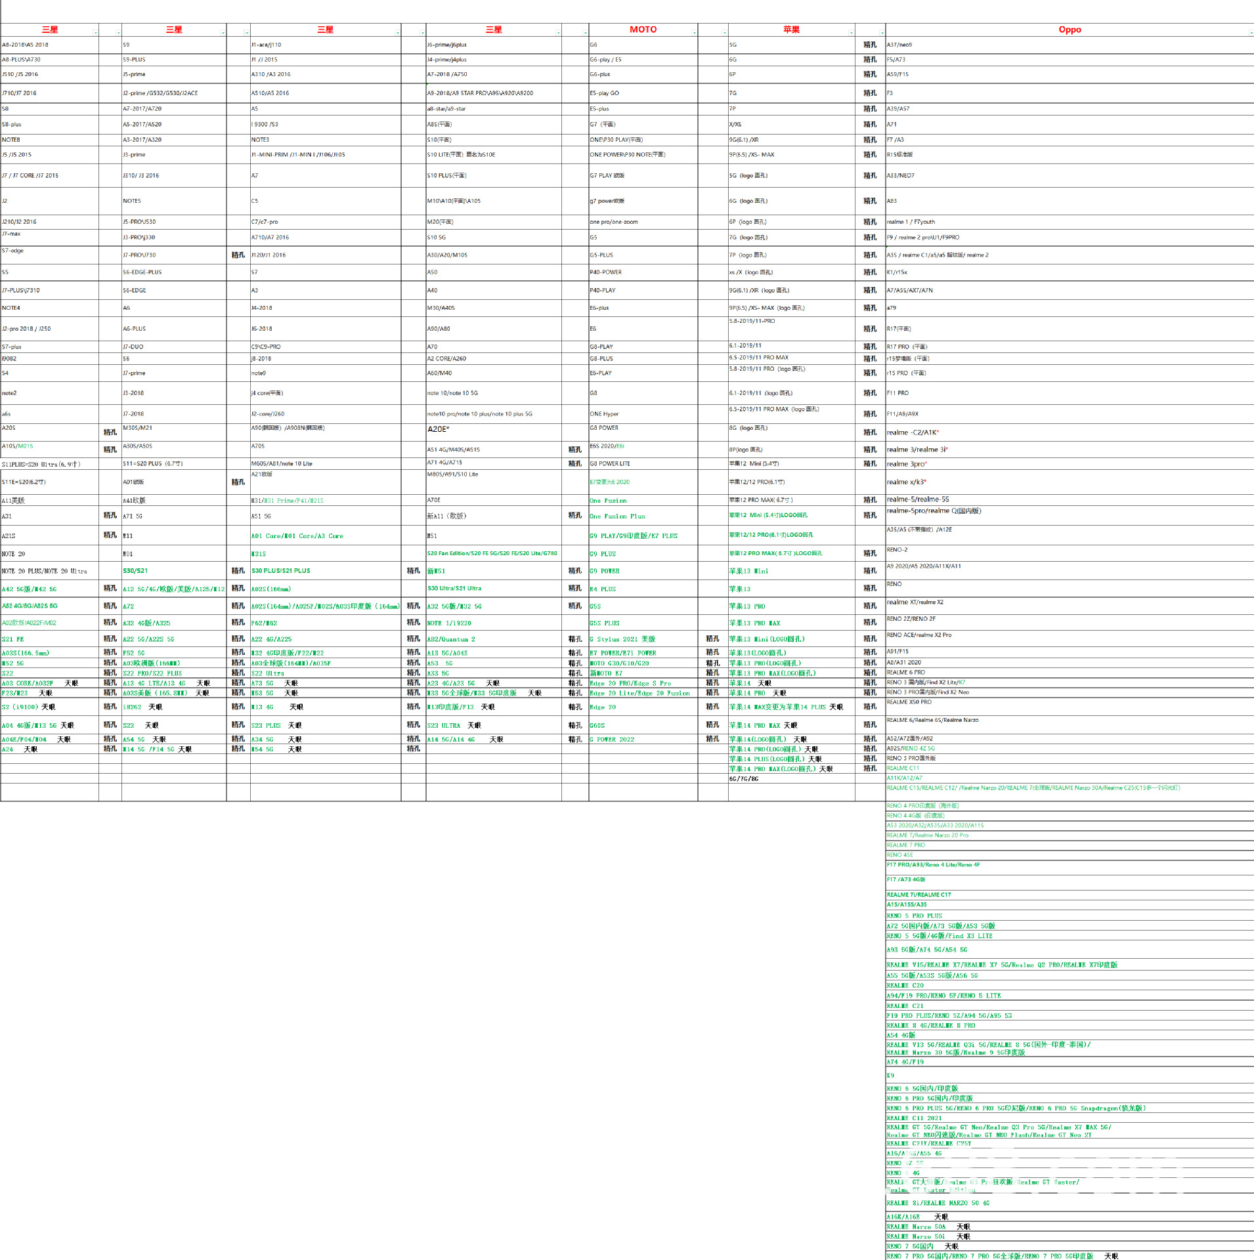Select the 苹果 header cell

[791, 30]
